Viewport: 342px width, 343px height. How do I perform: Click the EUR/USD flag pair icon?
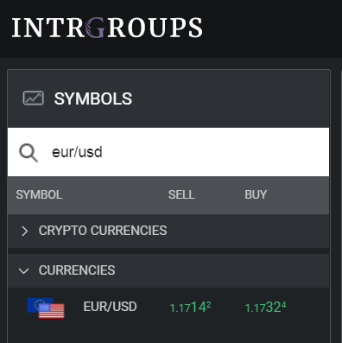click(x=46, y=308)
